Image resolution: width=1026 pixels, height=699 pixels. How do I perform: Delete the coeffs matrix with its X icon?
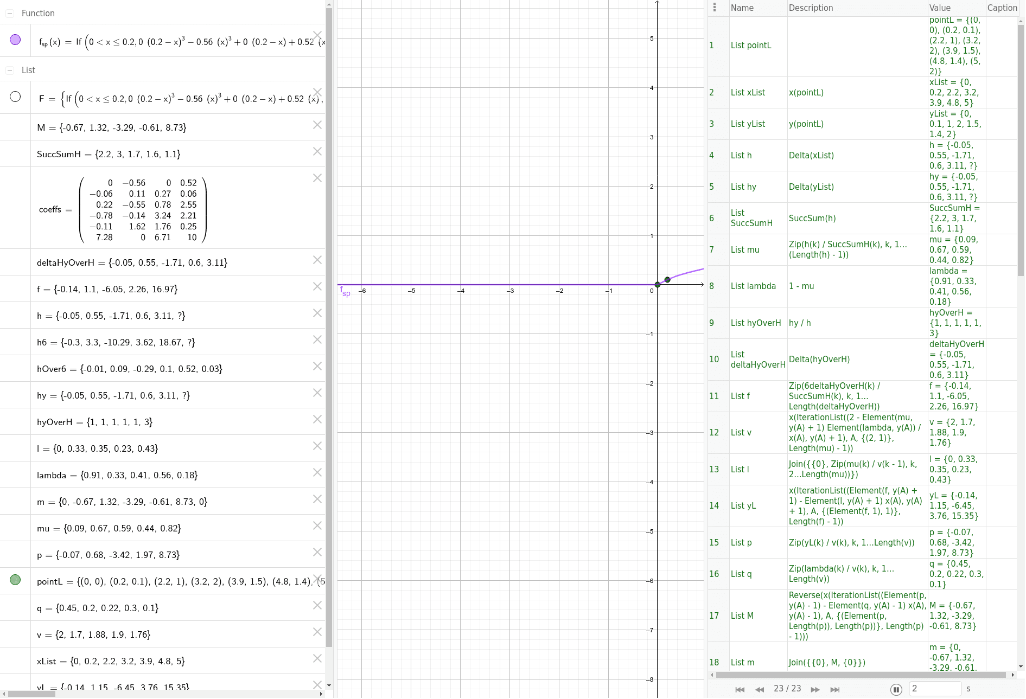[317, 178]
